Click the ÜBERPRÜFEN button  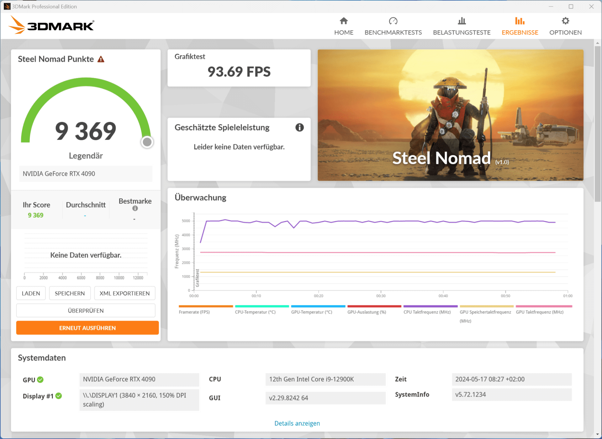coord(86,311)
